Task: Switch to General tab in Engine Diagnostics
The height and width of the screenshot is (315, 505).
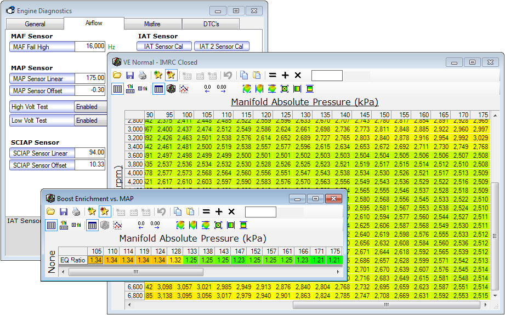Action: click(35, 24)
